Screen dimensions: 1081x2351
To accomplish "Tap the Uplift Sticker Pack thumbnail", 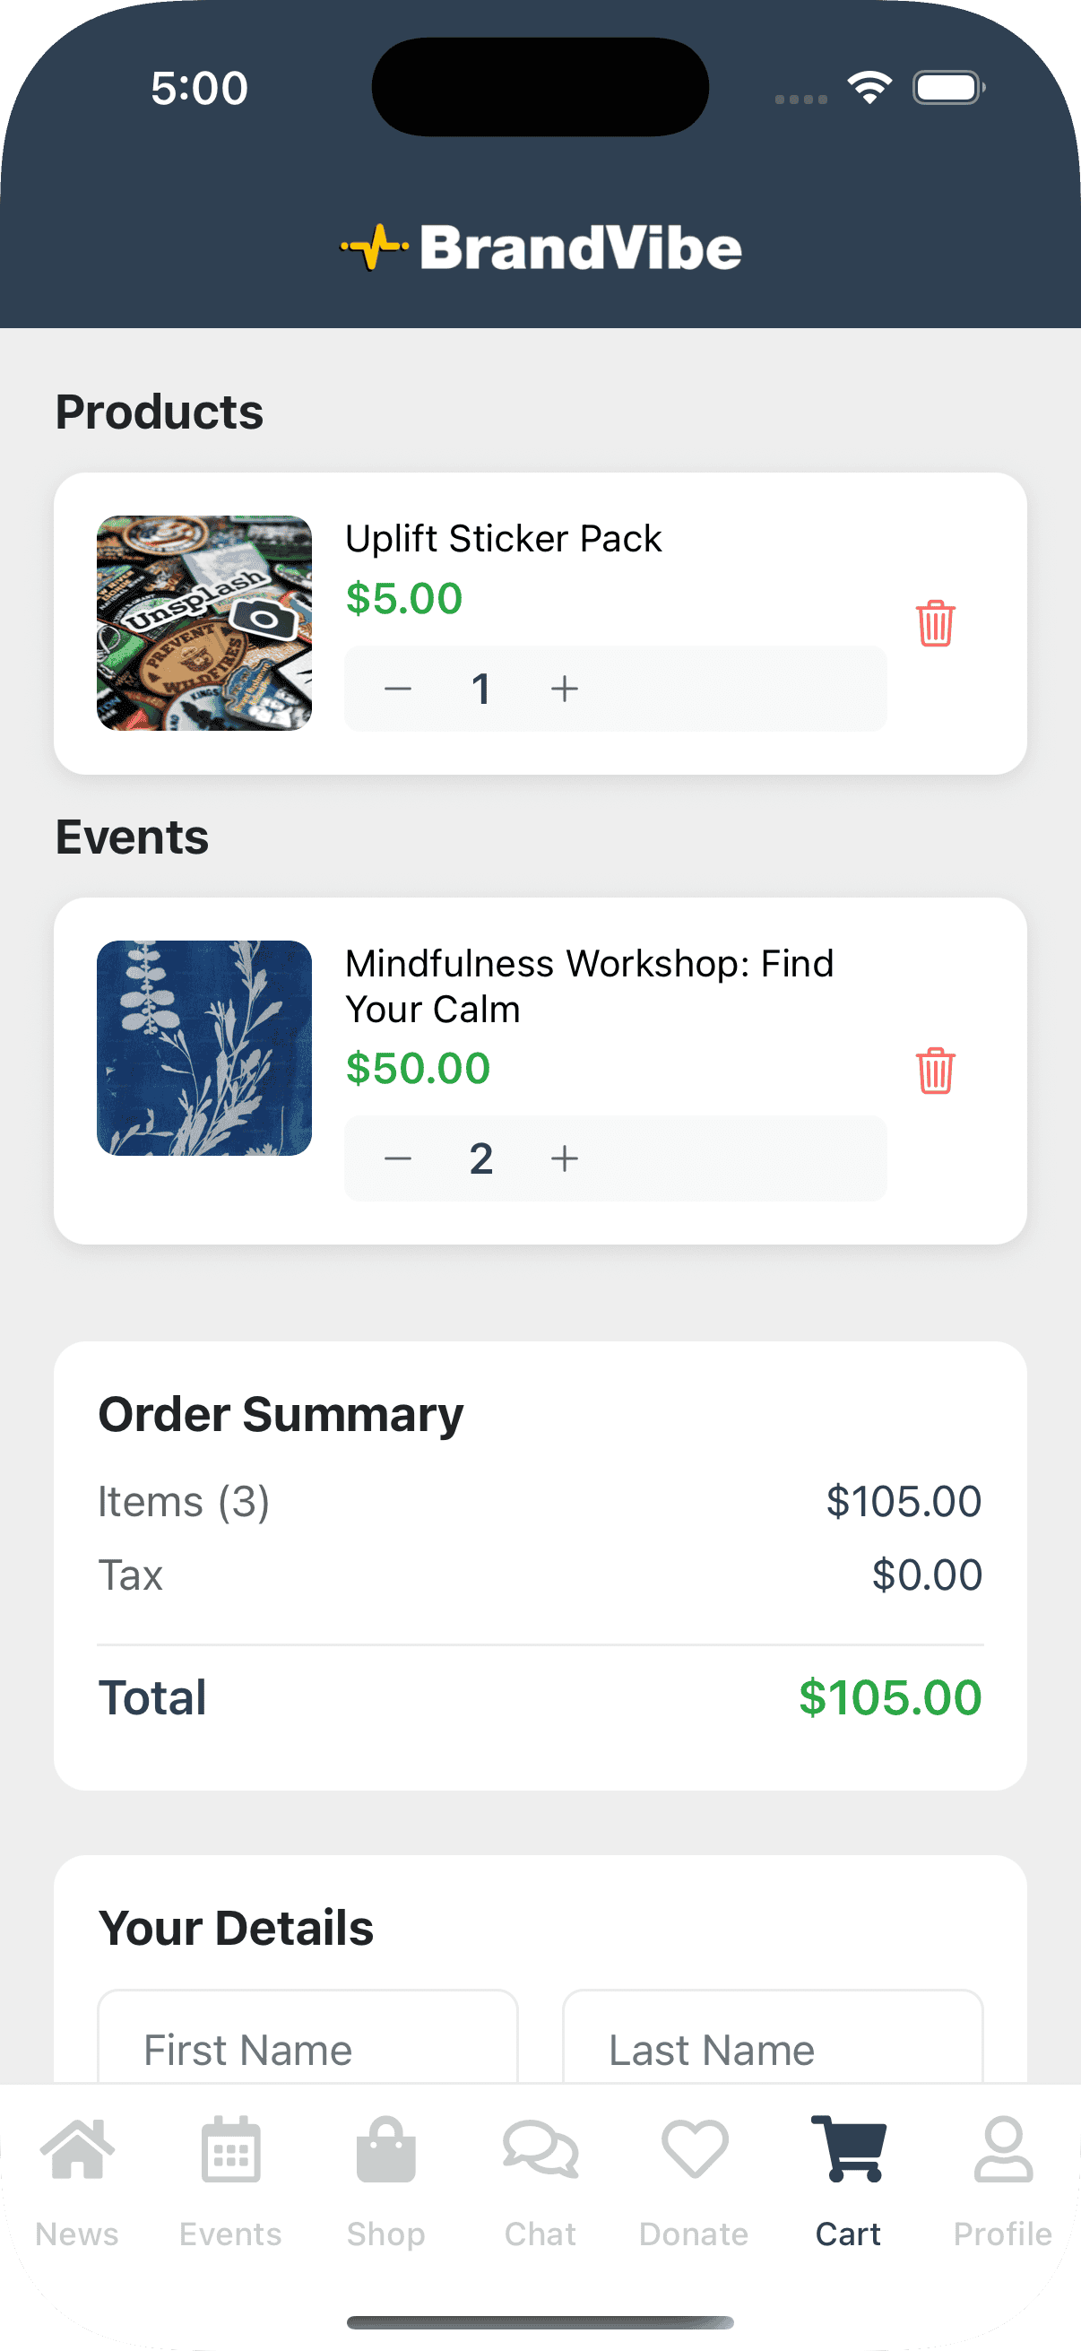I will 204,623.
